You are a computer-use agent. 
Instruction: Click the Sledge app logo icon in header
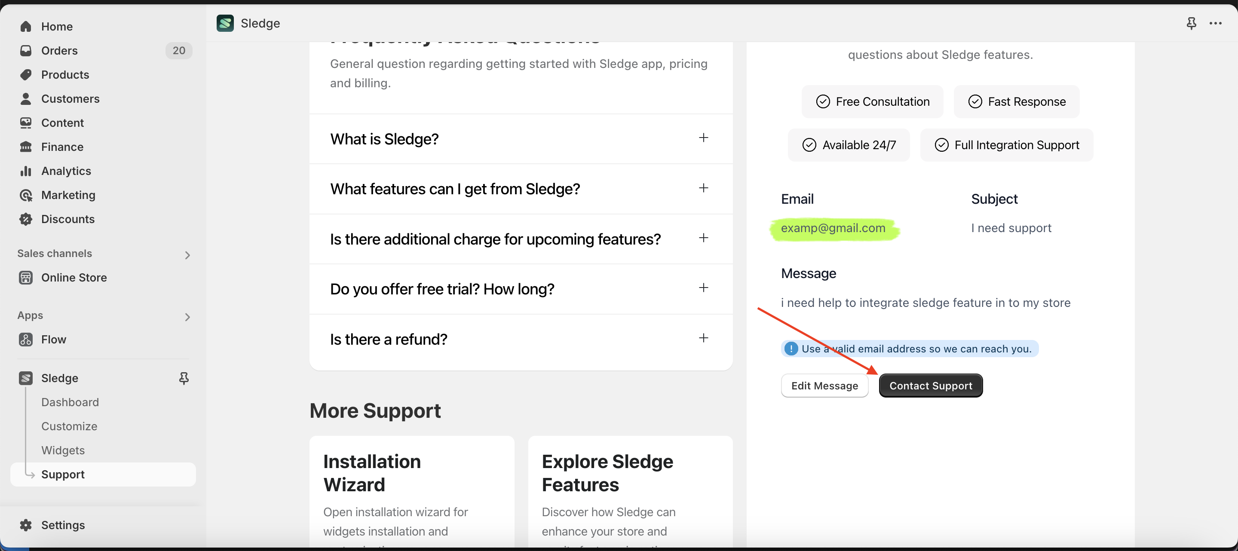(225, 23)
